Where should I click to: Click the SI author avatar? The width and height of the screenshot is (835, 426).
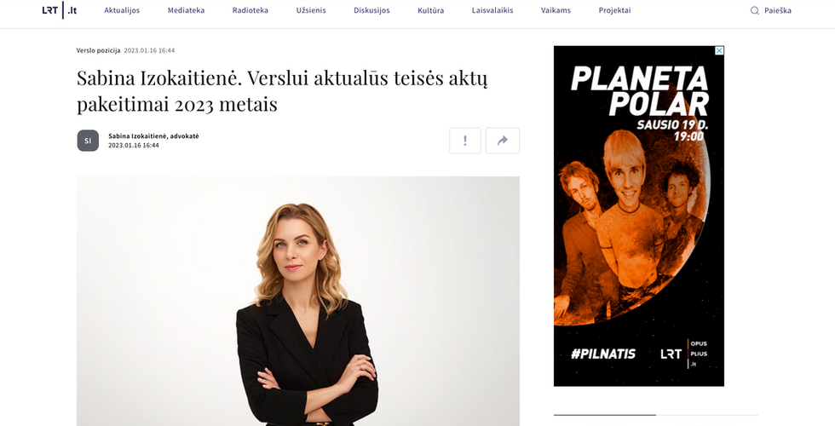coord(88,141)
